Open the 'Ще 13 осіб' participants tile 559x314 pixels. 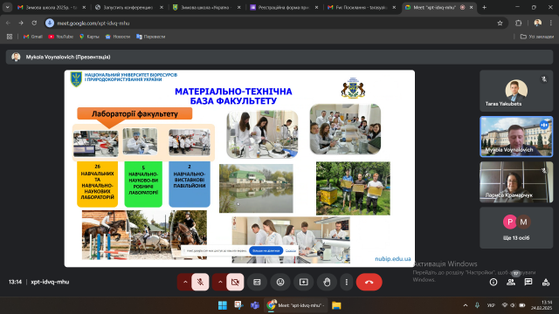pyautogui.click(x=516, y=228)
